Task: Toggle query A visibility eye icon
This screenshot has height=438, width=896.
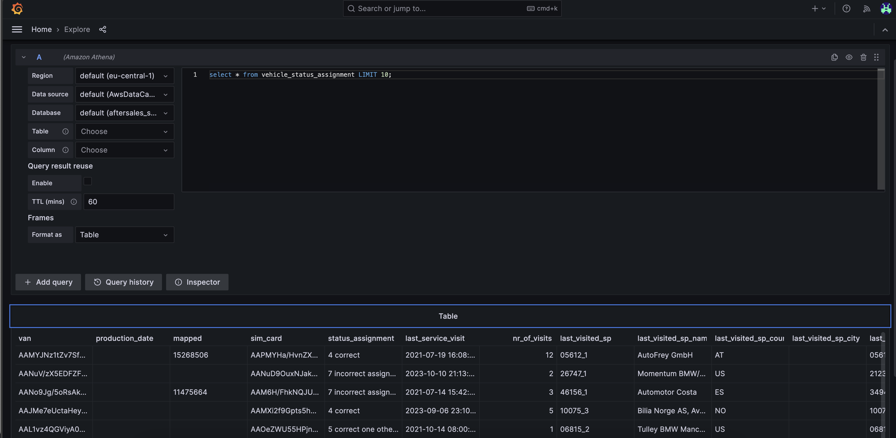Action: [849, 57]
